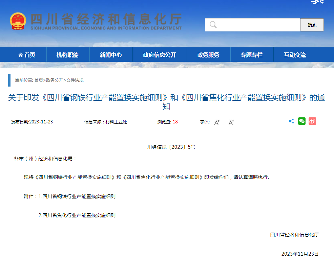Click inside the search input field
This screenshot has height=259, width=334.
click(x=254, y=24)
